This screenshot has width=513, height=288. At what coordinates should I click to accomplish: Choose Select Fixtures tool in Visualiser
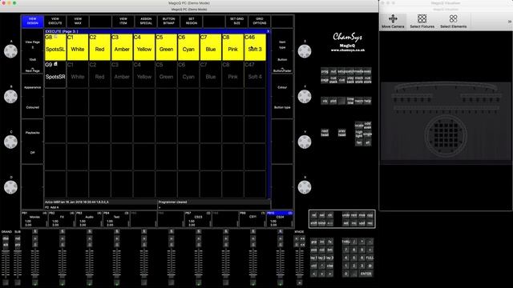click(x=422, y=22)
